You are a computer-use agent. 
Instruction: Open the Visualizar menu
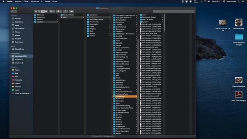coord(35,2)
